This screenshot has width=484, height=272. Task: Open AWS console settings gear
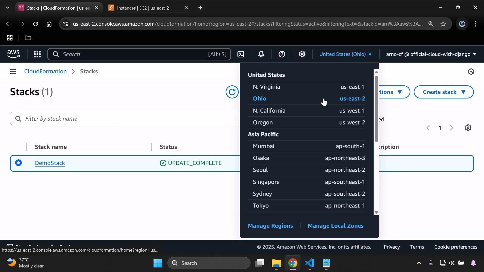point(302,54)
